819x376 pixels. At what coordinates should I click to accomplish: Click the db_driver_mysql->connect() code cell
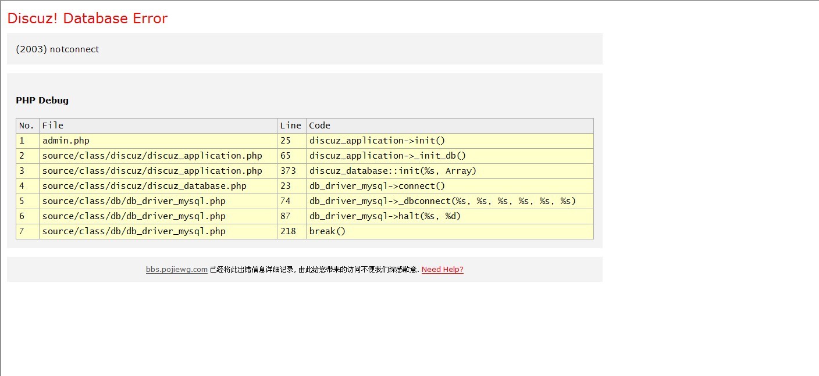(x=377, y=186)
